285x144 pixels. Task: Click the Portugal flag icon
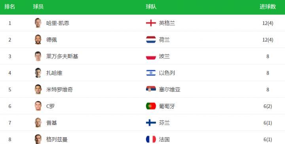point(151,106)
